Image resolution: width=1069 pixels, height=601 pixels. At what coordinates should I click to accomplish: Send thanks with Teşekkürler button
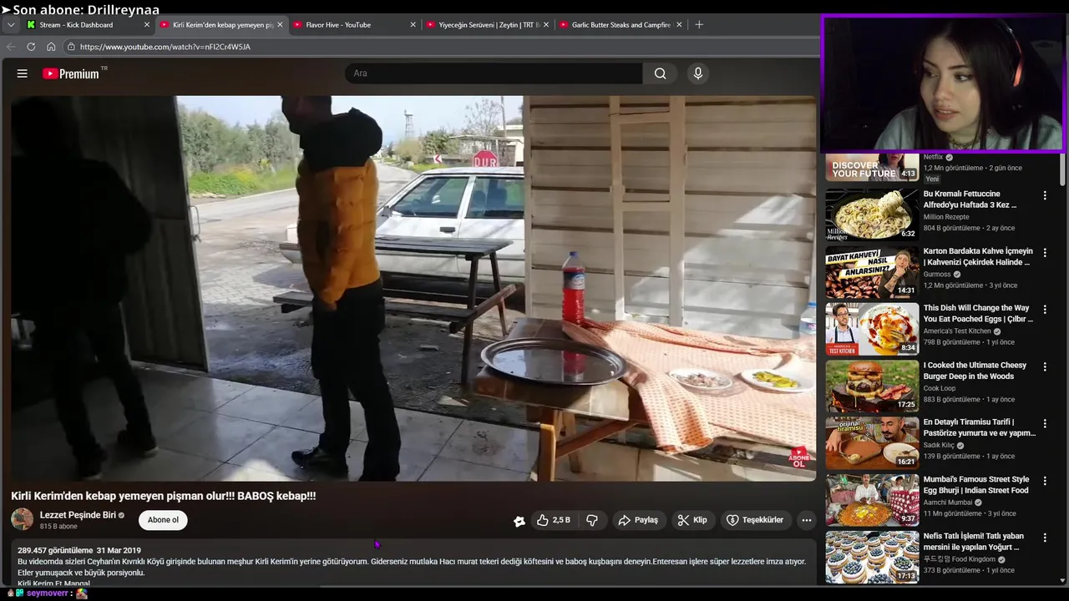[755, 520]
